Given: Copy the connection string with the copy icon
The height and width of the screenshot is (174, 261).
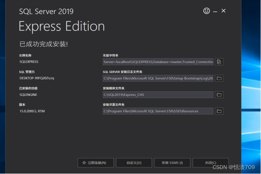Looking at the screenshot, I should [219, 62].
